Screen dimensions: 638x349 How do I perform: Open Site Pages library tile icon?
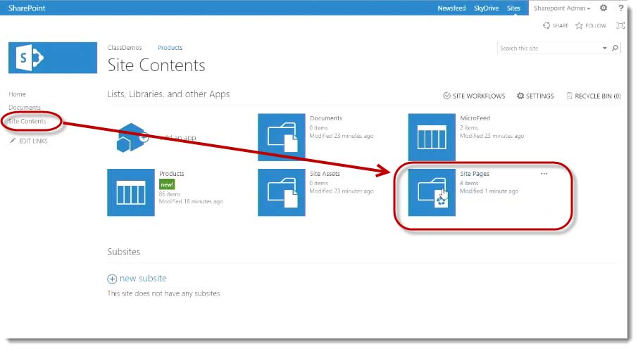click(x=432, y=192)
